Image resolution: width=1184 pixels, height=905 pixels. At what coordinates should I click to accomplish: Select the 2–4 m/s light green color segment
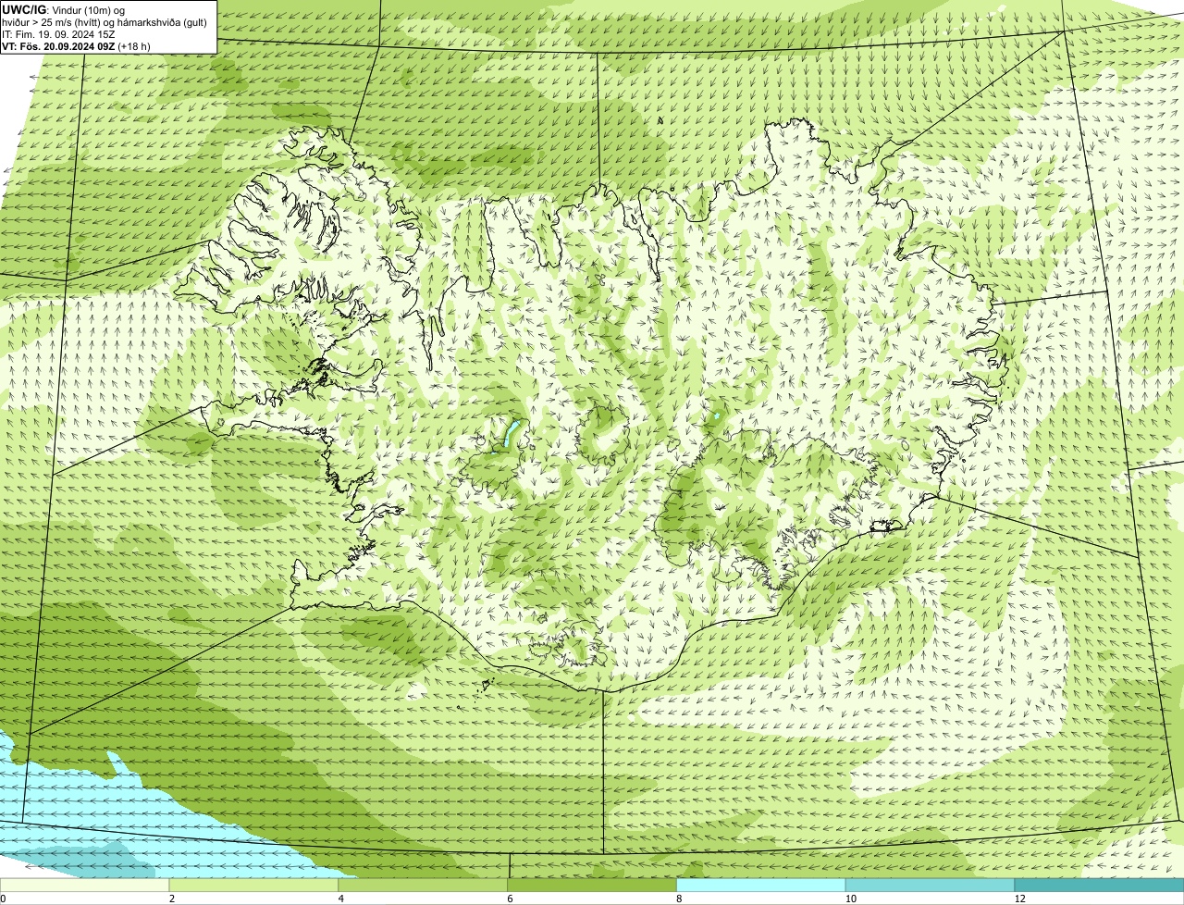253,886
